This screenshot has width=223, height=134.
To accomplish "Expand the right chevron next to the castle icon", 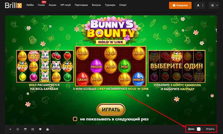I will click(x=217, y=5).
